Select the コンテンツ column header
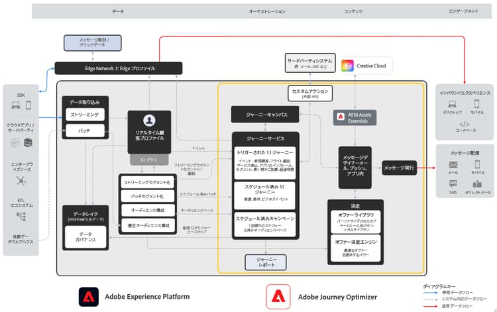497x312 pixels. pos(353,11)
